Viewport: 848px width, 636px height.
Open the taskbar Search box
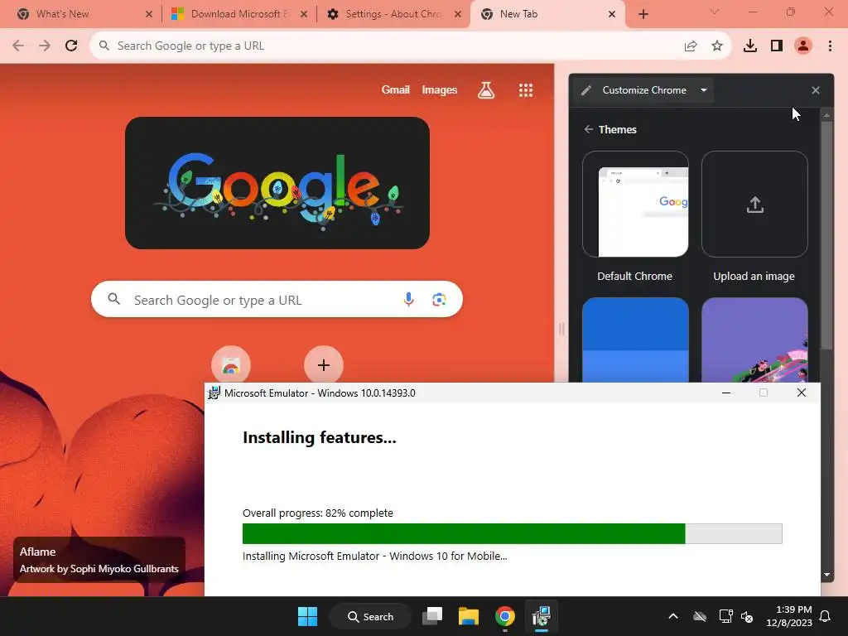pos(370,616)
